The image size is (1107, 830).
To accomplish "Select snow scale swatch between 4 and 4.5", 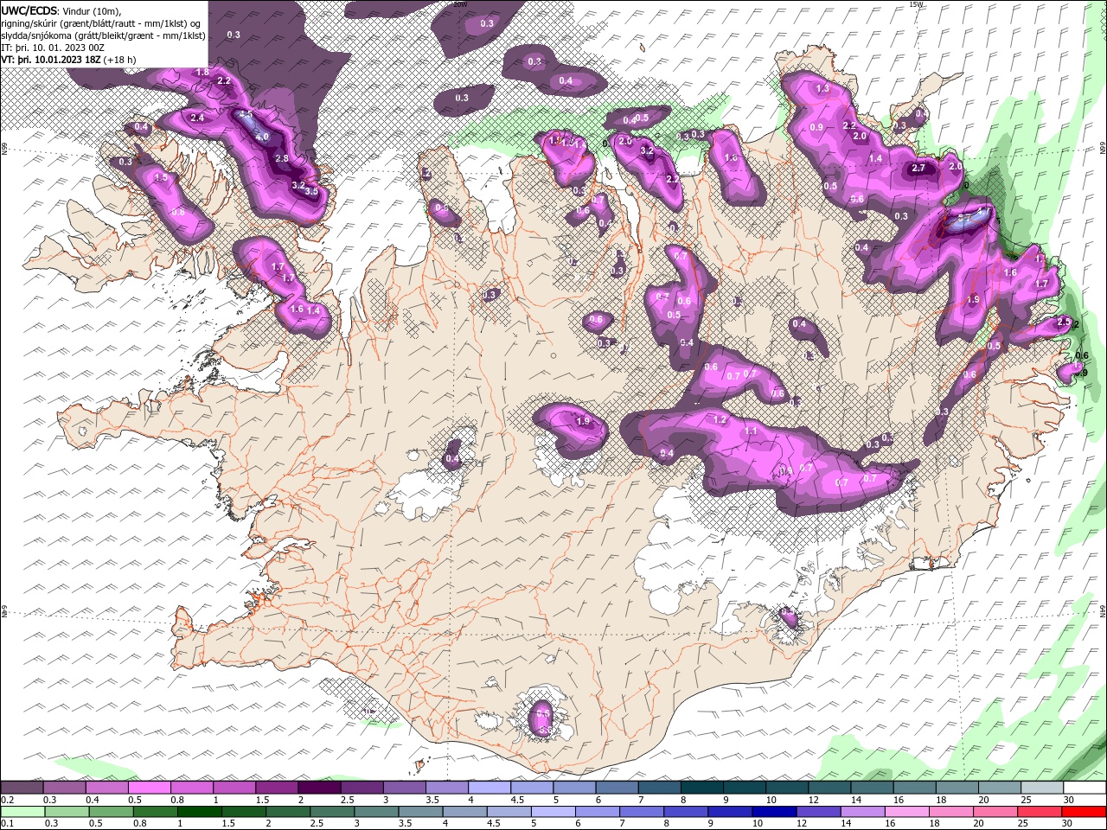I will click(489, 788).
